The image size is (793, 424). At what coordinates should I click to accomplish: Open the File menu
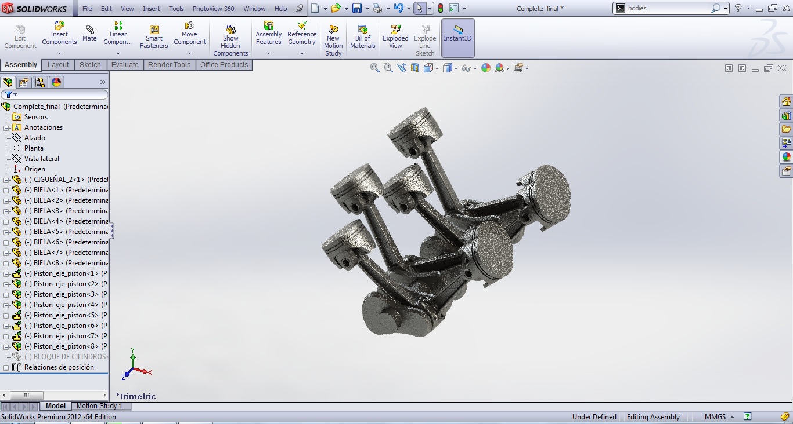pyautogui.click(x=87, y=9)
